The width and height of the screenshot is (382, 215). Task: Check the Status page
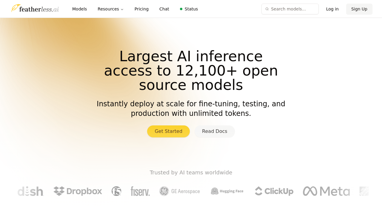coord(191,9)
